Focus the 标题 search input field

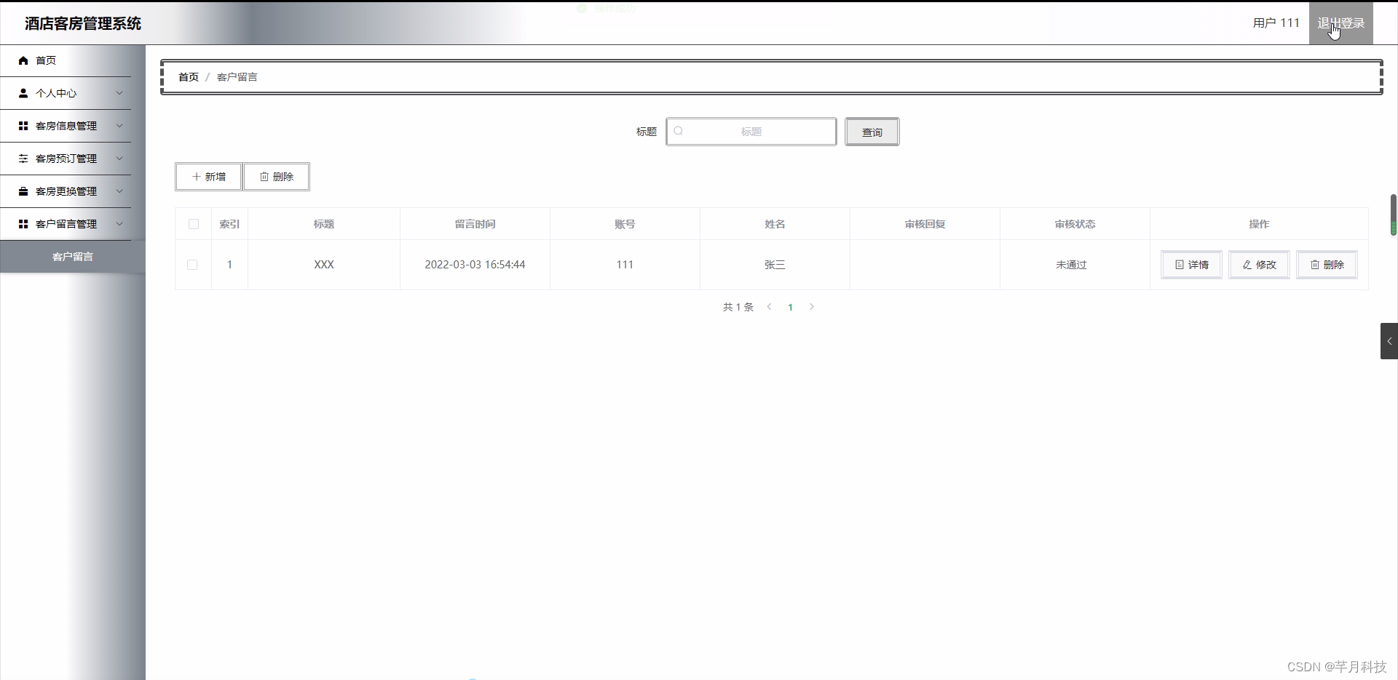tap(751, 132)
